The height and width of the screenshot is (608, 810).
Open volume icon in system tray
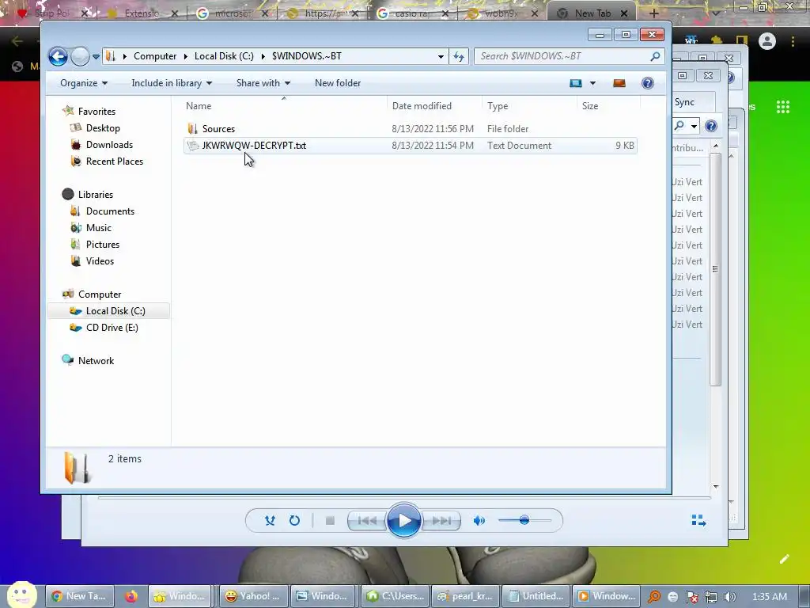click(729, 597)
